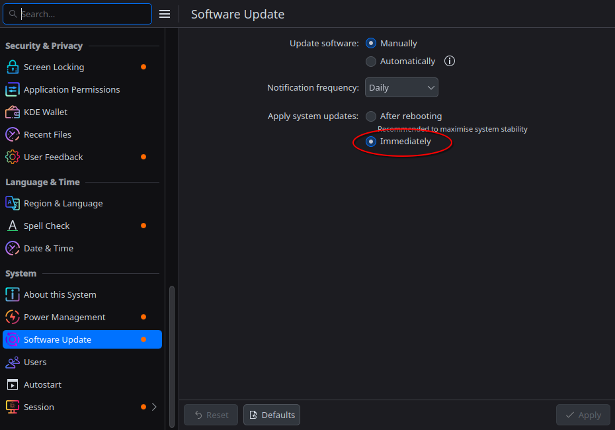Click the Recent Files sidebar icon

point(13,134)
